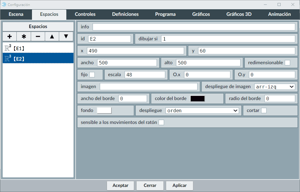This screenshot has width=300, height=192.
Task: Select the R3 space E2 item
Action: 38,59
